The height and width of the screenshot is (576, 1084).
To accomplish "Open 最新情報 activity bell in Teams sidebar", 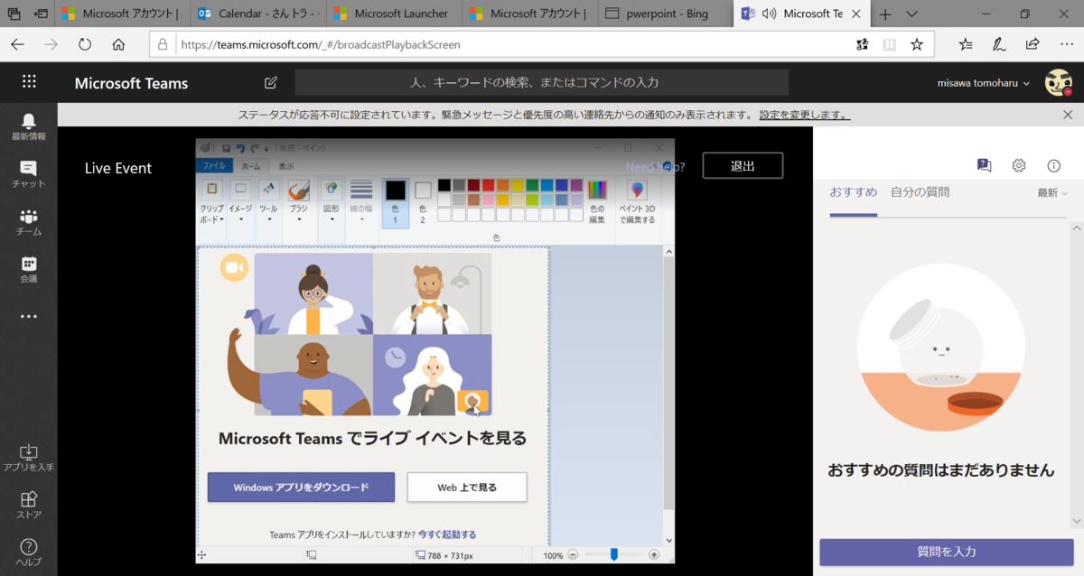I will pos(29,126).
